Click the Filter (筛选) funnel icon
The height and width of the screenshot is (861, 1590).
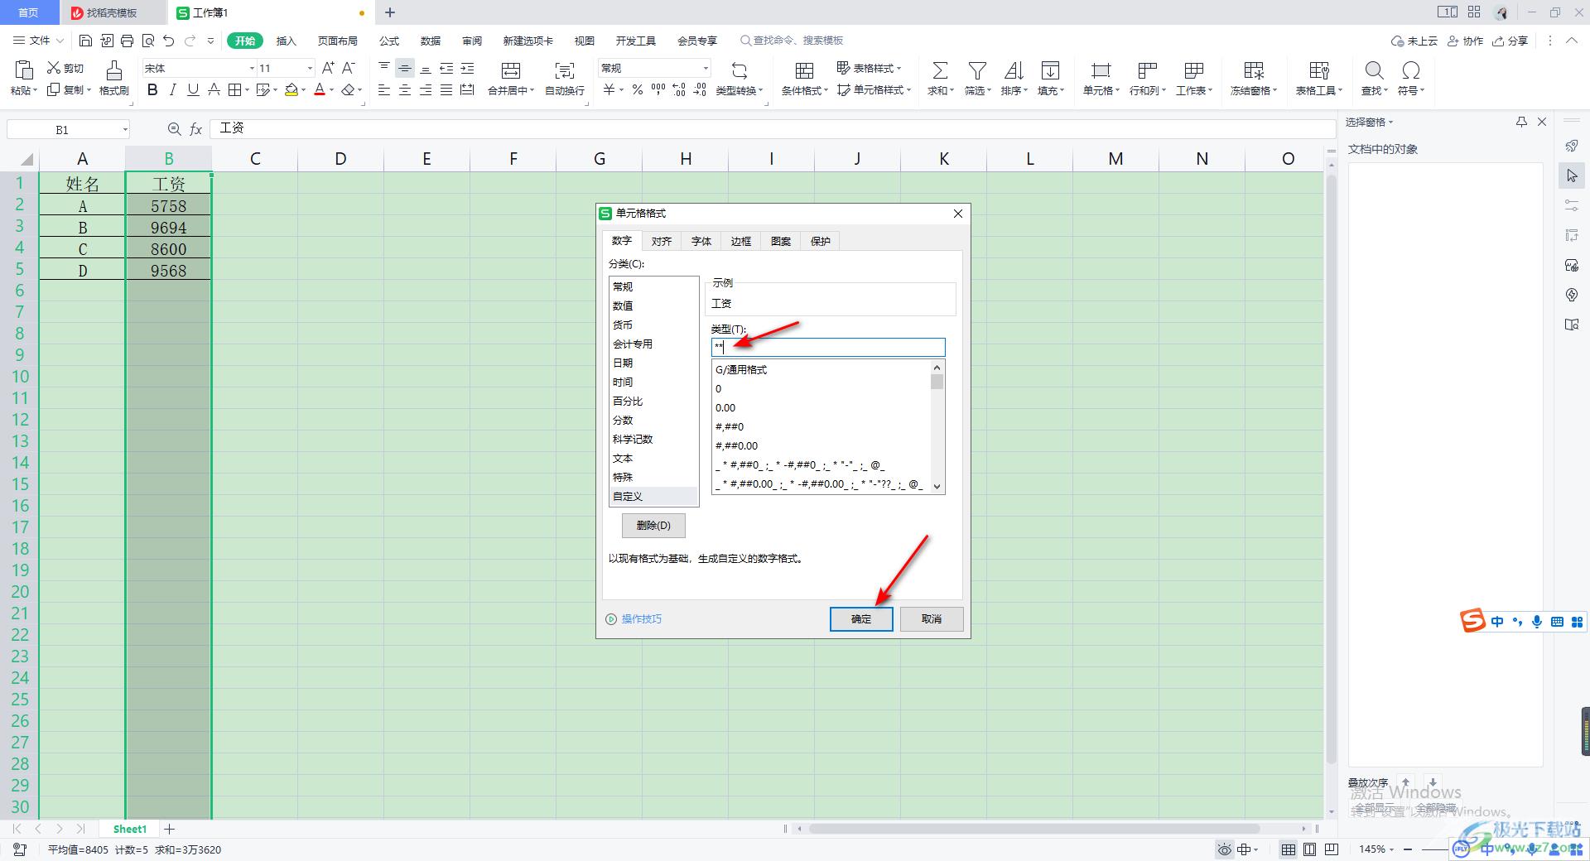[977, 70]
